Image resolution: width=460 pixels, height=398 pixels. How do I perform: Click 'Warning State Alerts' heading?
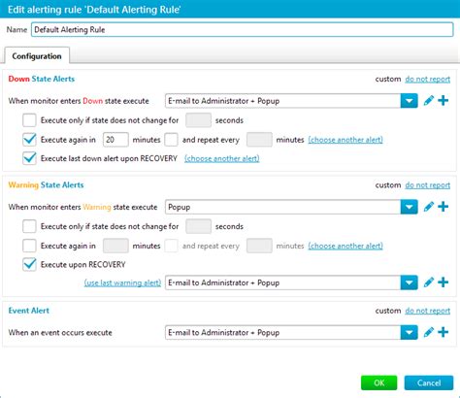[x=46, y=185]
